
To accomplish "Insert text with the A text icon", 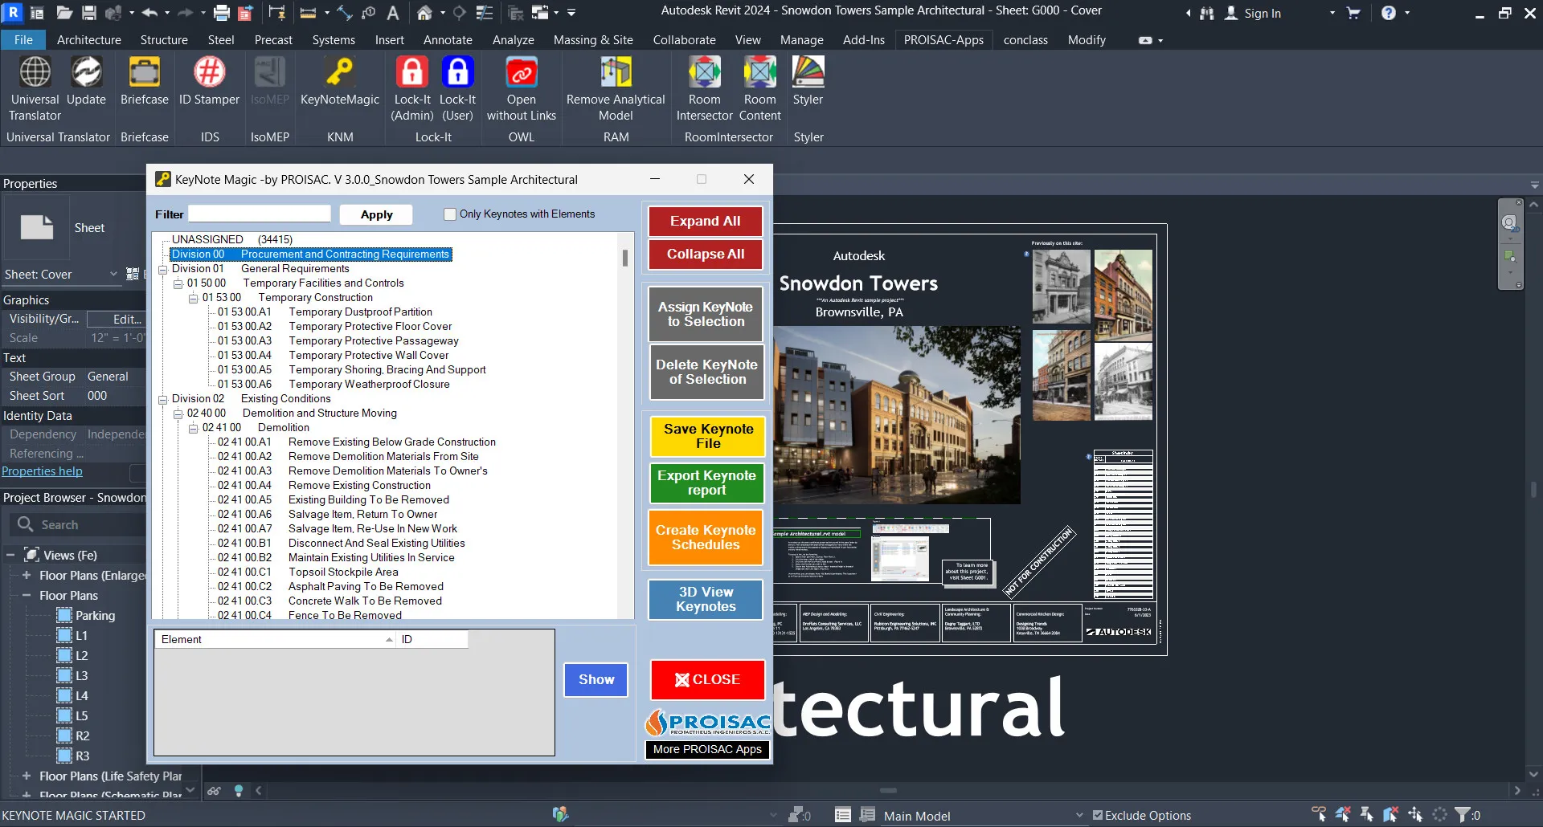I will [393, 13].
